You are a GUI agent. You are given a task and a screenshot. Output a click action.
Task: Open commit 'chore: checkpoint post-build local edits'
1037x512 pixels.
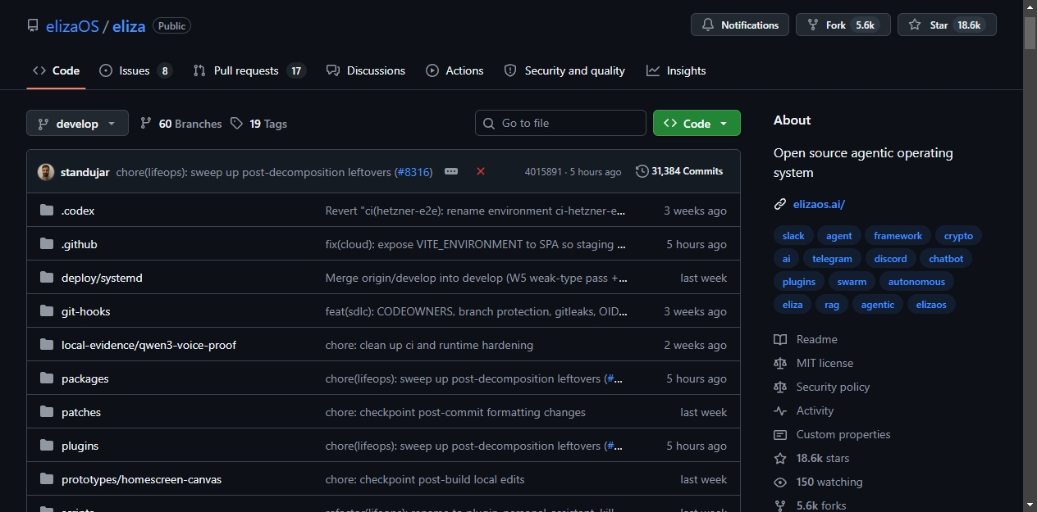[425, 479]
